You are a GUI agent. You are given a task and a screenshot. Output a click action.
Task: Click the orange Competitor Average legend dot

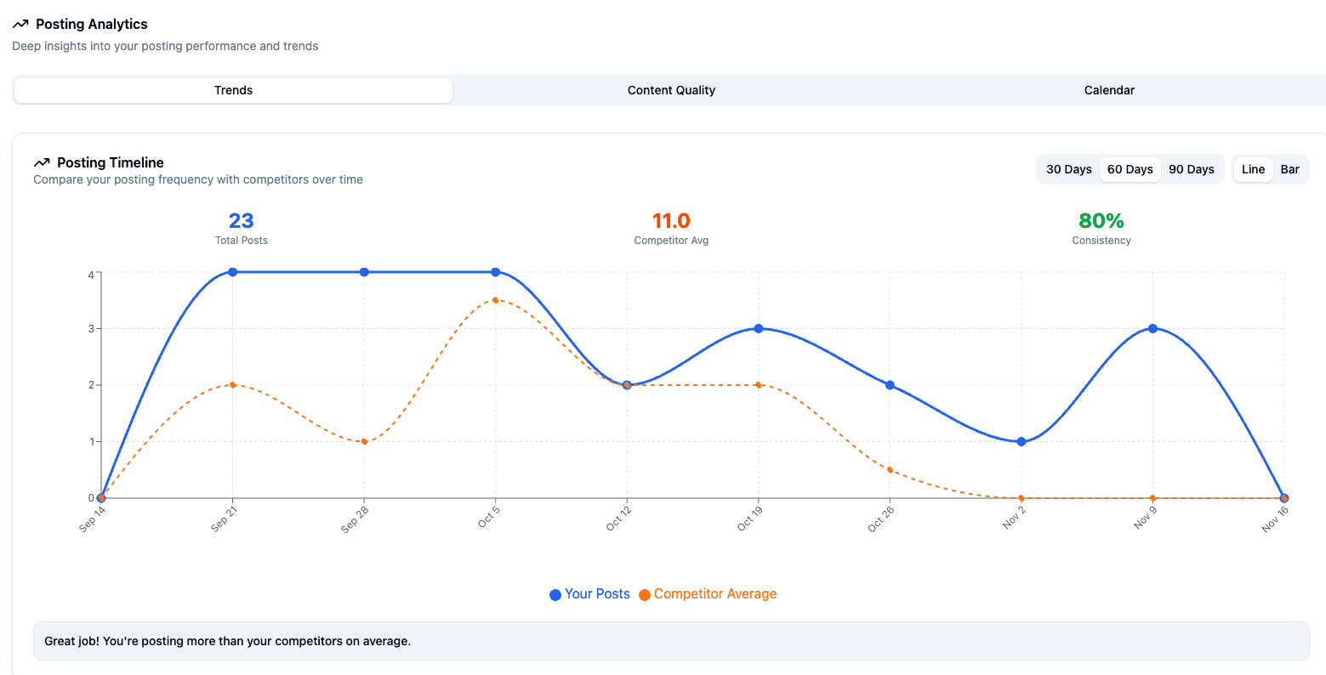click(645, 594)
